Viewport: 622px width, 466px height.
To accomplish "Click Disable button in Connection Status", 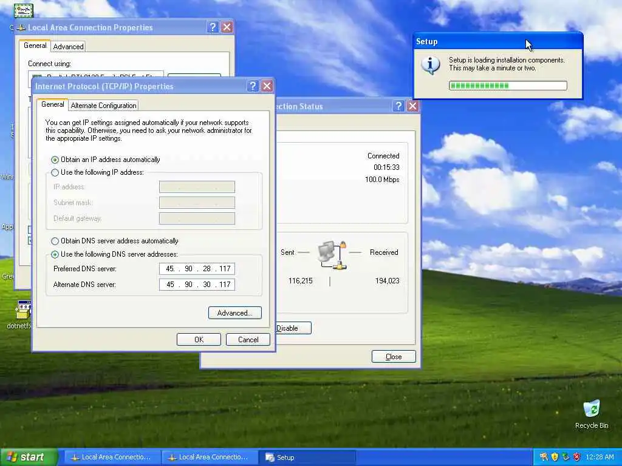I will [x=293, y=328].
